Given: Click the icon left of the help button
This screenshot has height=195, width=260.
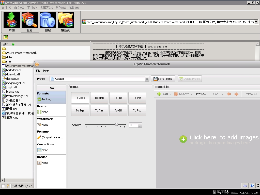Looking at the screenshot, I should (245, 186).
